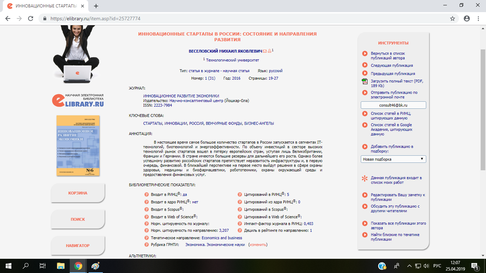
Task: Click the 'Economics and business' thematic link
Action: [222, 238]
